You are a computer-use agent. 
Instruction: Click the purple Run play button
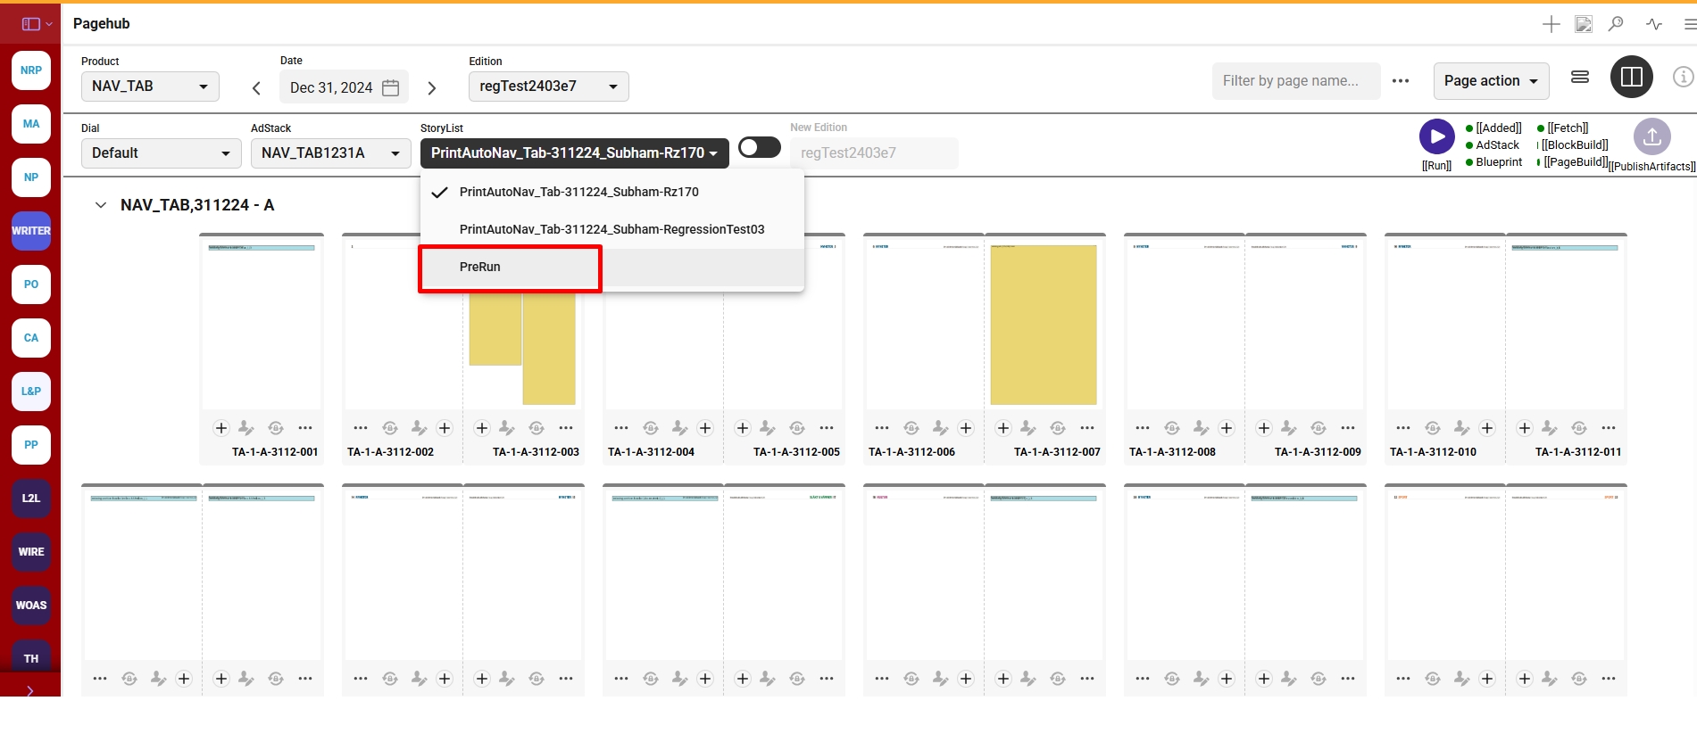click(1436, 136)
